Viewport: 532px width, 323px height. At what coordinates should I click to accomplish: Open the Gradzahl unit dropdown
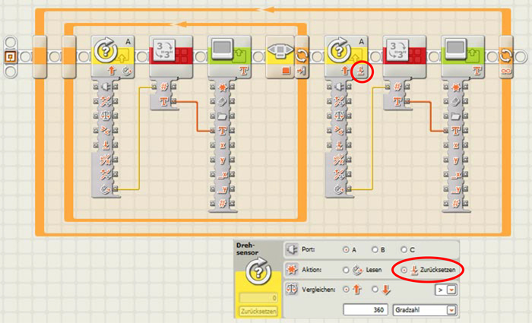[453, 309]
